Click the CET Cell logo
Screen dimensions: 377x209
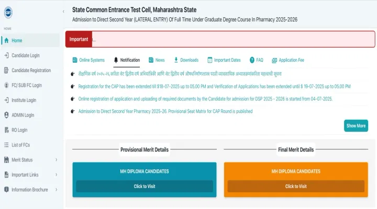point(8,11)
